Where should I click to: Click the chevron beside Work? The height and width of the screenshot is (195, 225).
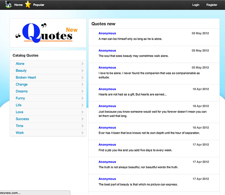pyautogui.click(x=82, y=133)
